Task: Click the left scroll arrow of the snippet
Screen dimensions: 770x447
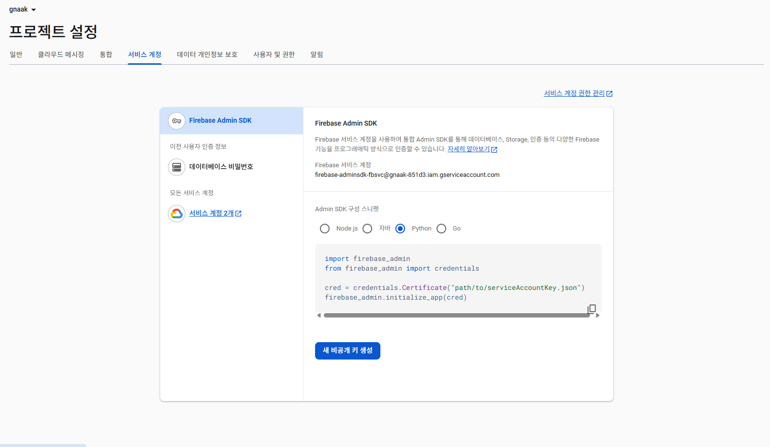Action: click(319, 315)
